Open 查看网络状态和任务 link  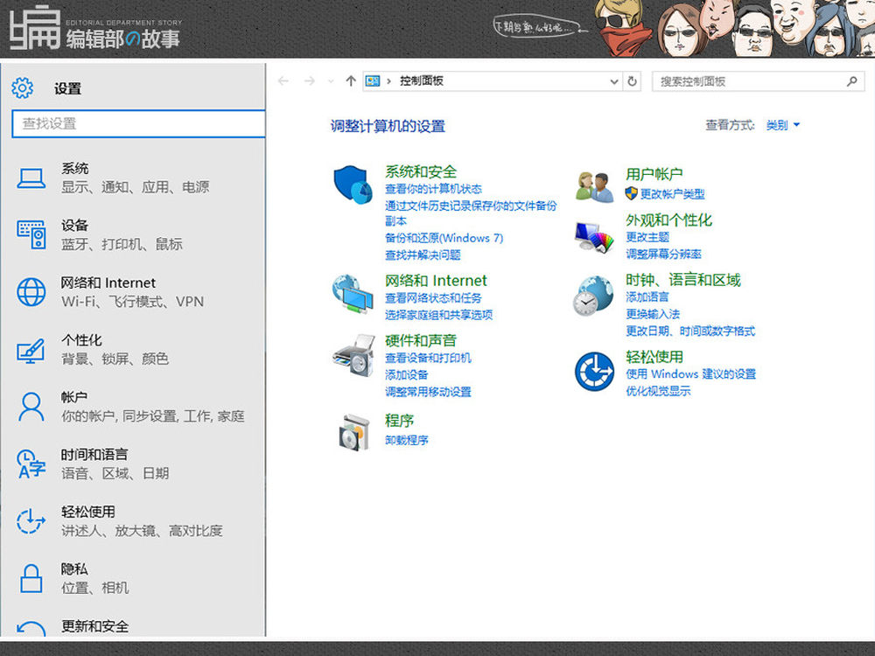click(x=434, y=298)
